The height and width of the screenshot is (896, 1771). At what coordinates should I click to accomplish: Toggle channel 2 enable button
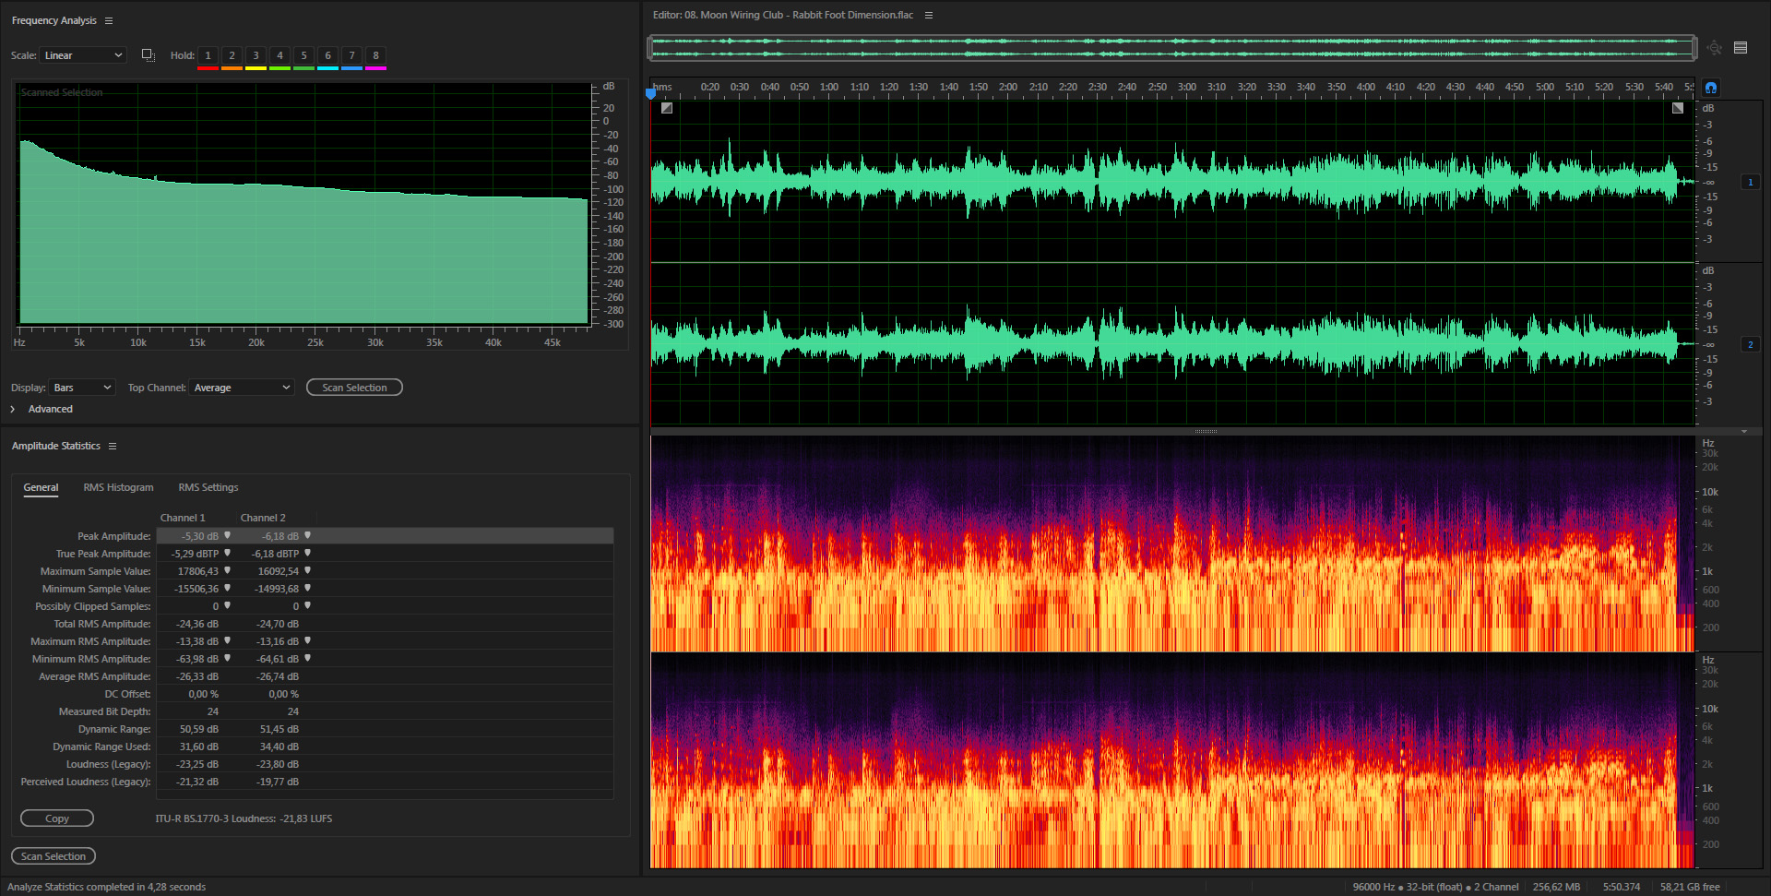pyautogui.click(x=1750, y=344)
